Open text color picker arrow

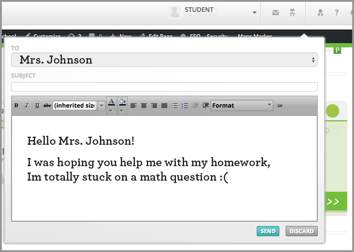pyautogui.click(x=111, y=111)
